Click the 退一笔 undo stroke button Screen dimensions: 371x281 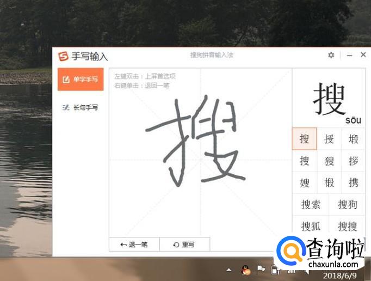[x=134, y=245]
